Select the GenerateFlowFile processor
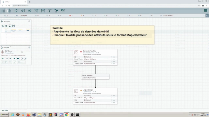The image size is (209, 117). tap(95, 57)
